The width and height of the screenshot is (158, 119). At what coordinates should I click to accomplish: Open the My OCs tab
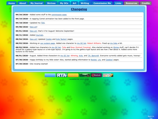pyautogui.click(x=64, y=3)
